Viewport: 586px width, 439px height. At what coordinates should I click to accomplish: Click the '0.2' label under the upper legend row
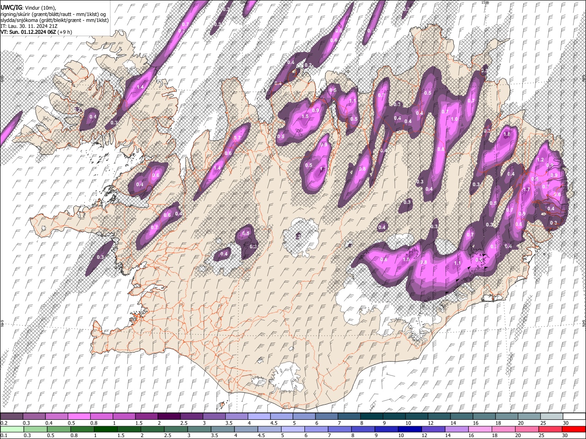[x=4, y=423]
